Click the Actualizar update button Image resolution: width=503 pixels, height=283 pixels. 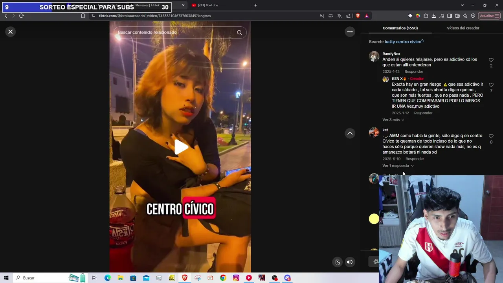489,16
